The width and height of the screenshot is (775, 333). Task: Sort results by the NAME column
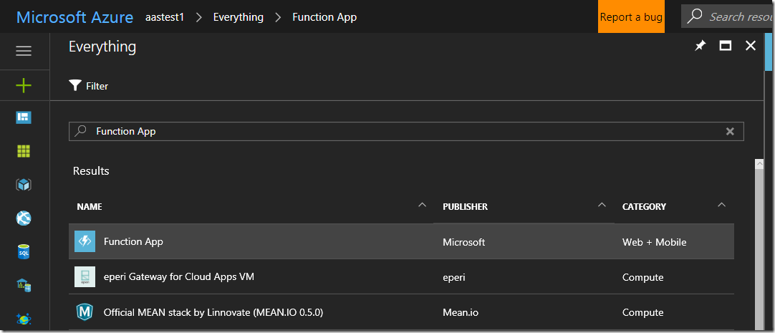pyautogui.click(x=90, y=206)
